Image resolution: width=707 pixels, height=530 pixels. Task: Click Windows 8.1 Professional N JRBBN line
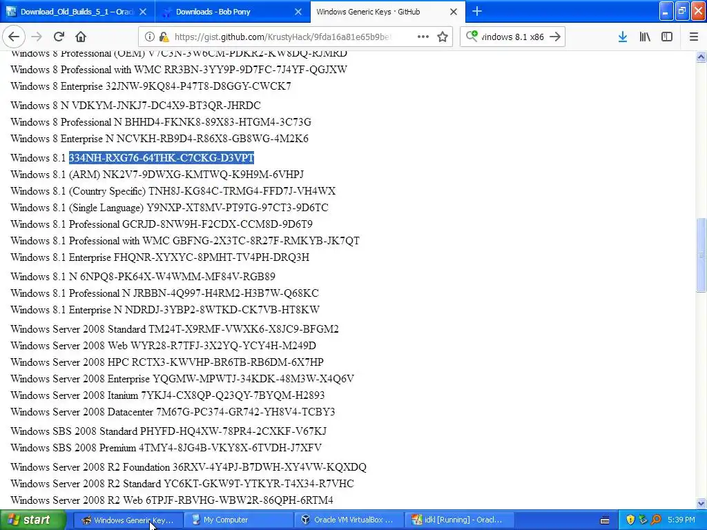[164, 293]
